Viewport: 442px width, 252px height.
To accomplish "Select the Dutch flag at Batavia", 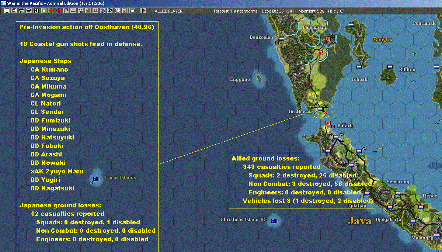I will (336, 137).
